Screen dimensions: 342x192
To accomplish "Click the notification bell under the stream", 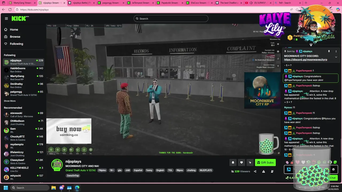I will (233, 162).
